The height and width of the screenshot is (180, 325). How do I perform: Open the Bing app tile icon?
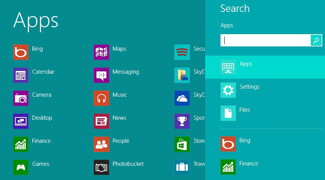[x=21, y=52]
